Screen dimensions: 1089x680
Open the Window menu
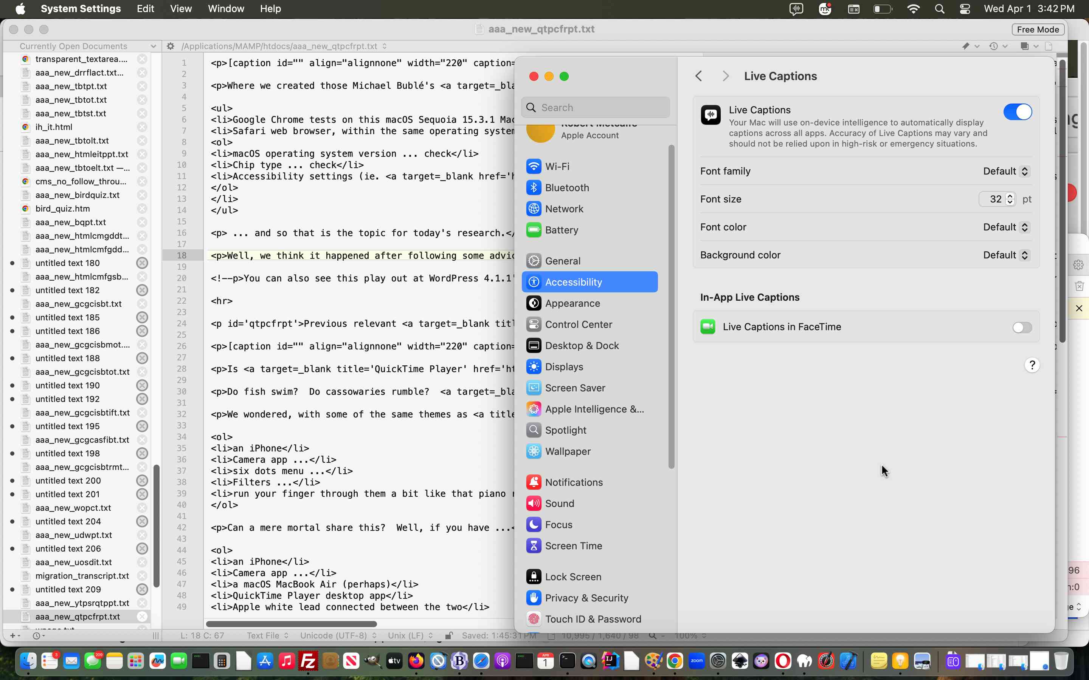click(225, 9)
